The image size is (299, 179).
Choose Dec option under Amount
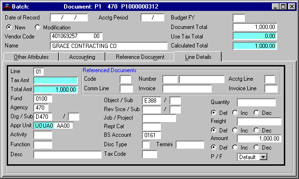(x=256, y=148)
